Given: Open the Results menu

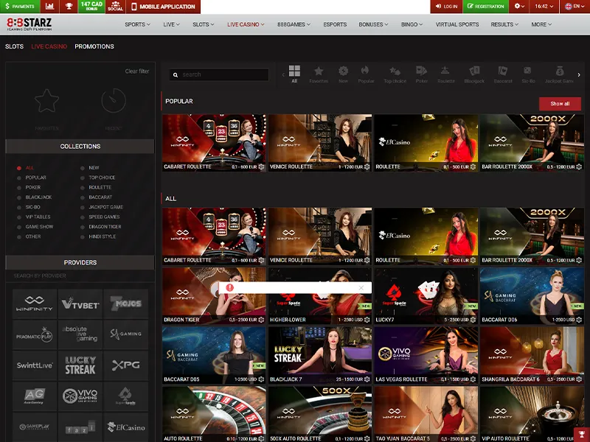Looking at the screenshot, I should pos(504,24).
